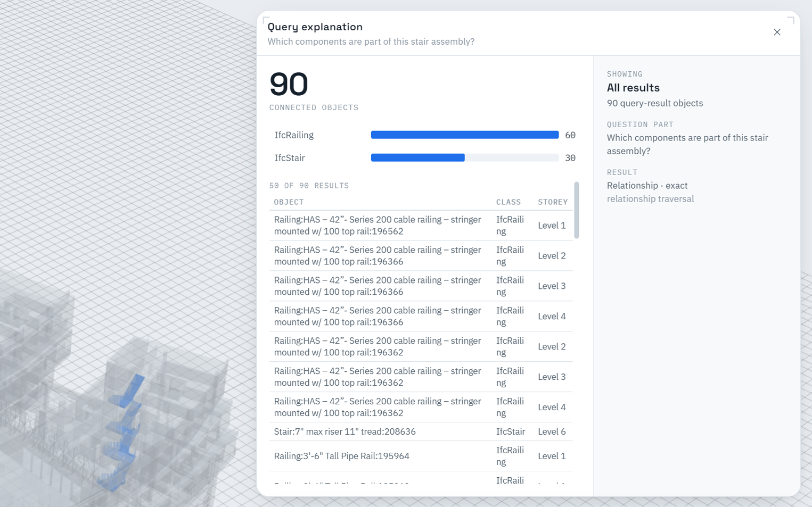Click Level 1 cell of Tall Pipe Rail row
This screenshot has height=507, width=812.
552,456
